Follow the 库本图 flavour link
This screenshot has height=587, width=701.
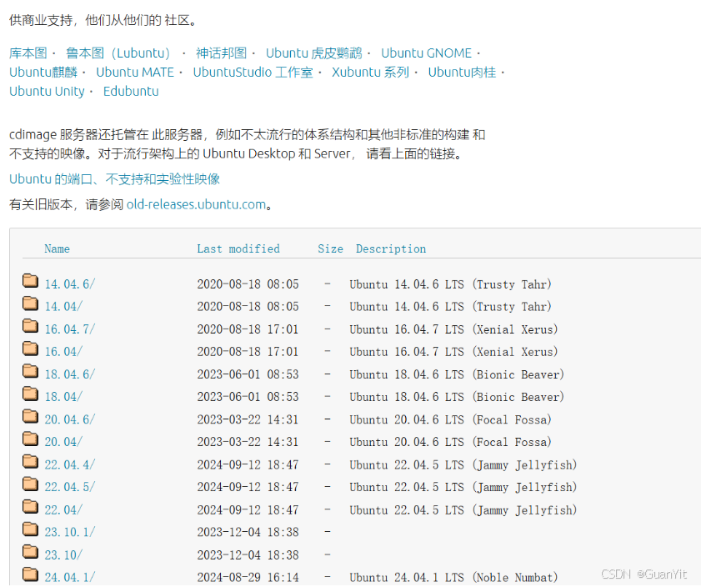click(28, 53)
